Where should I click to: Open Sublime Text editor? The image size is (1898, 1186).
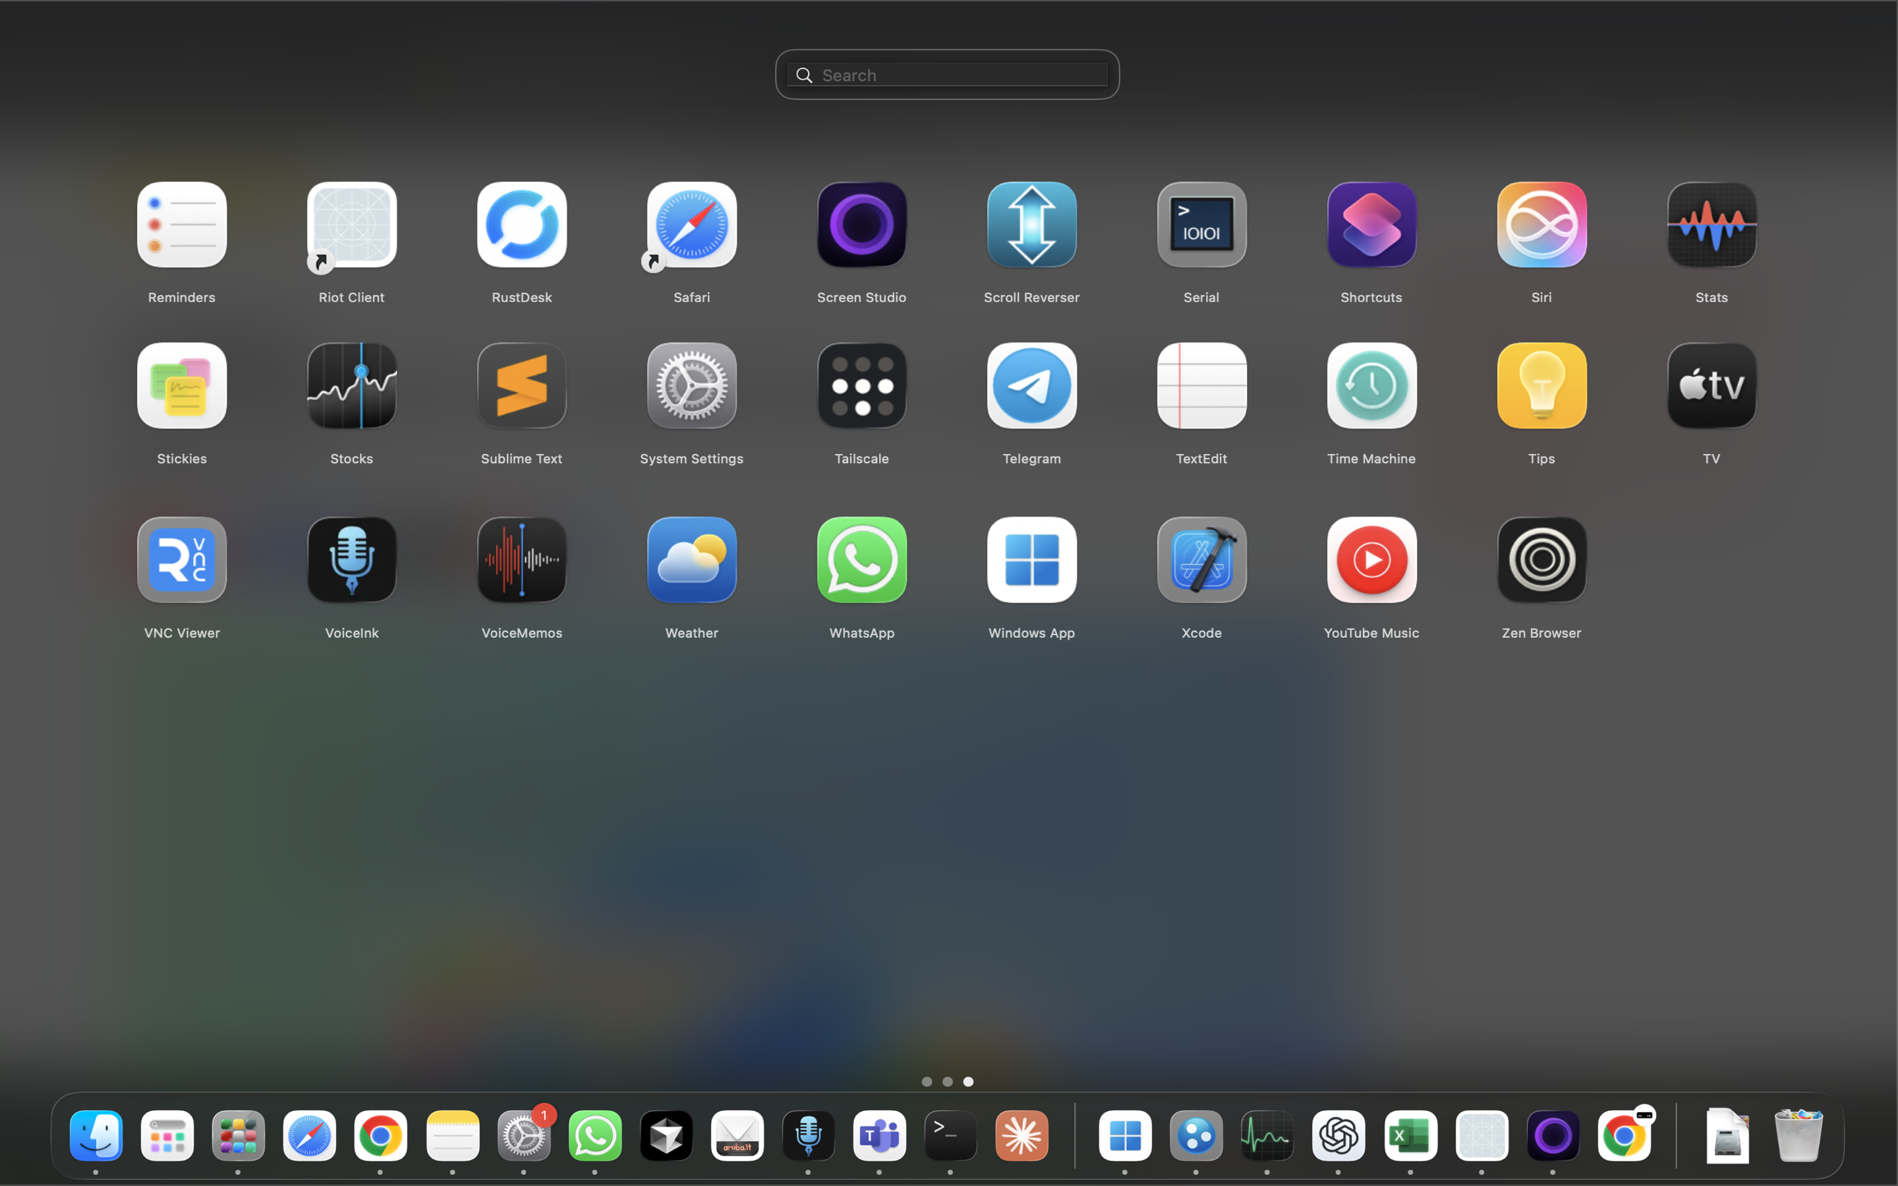point(521,386)
